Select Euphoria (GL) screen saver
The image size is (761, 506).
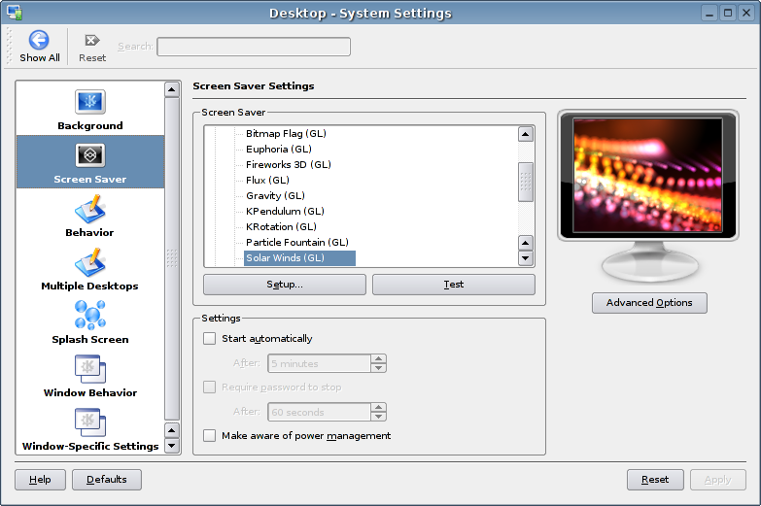[x=279, y=149]
